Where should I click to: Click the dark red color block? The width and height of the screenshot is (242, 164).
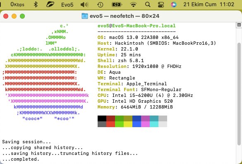point(111,118)
